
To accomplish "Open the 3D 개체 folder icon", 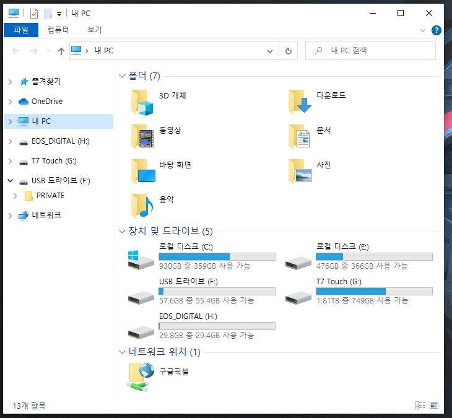I will coord(142,102).
